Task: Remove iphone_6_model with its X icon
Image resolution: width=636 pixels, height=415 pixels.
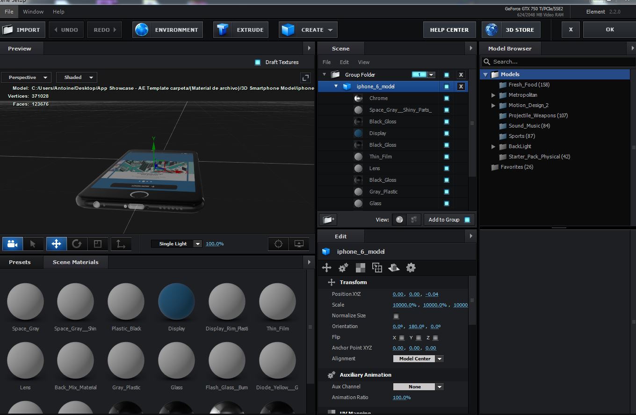Action: tap(461, 86)
